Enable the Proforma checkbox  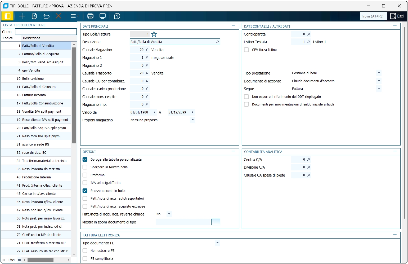85,175
